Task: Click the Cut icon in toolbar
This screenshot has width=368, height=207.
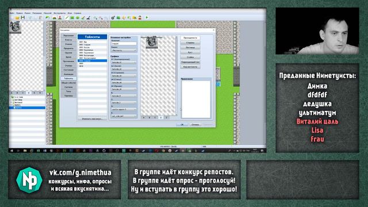Action: tap(30, 18)
